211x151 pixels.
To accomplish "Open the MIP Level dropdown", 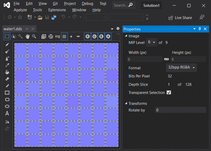I will (x=152, y=42).
